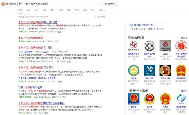Image resolution: width=189 pixels, height=115 pixels.
Task: Open the 国家审计署 national emblem thumbnail
Action: coord(181,71)
